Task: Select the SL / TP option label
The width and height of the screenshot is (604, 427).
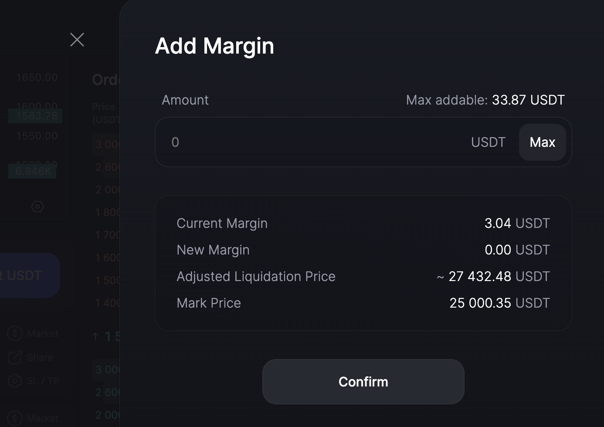Action: coord(43,381)
